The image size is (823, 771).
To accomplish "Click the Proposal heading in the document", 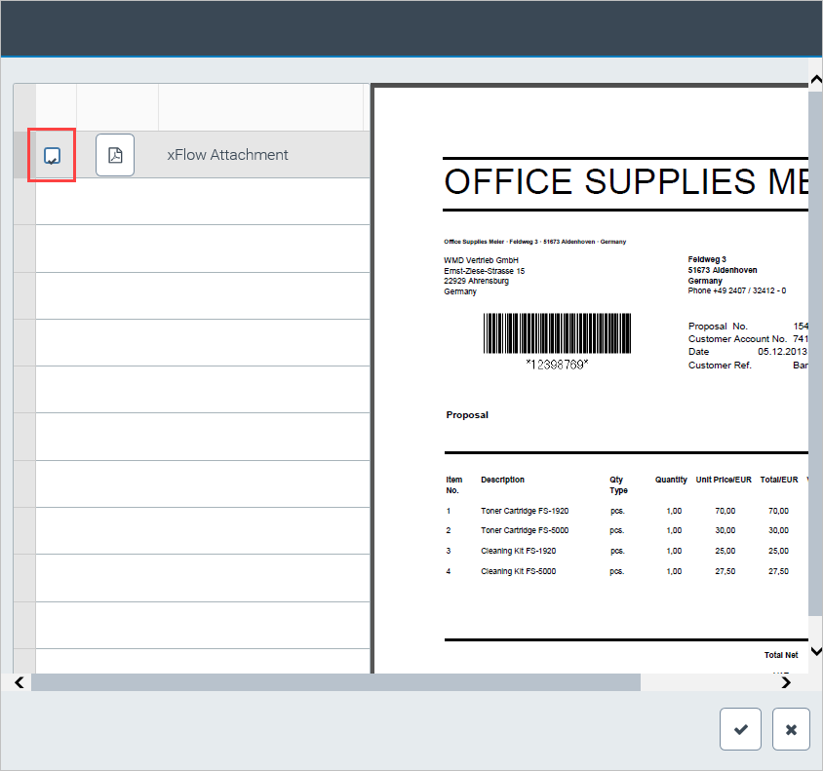I will tap(467, 415).
